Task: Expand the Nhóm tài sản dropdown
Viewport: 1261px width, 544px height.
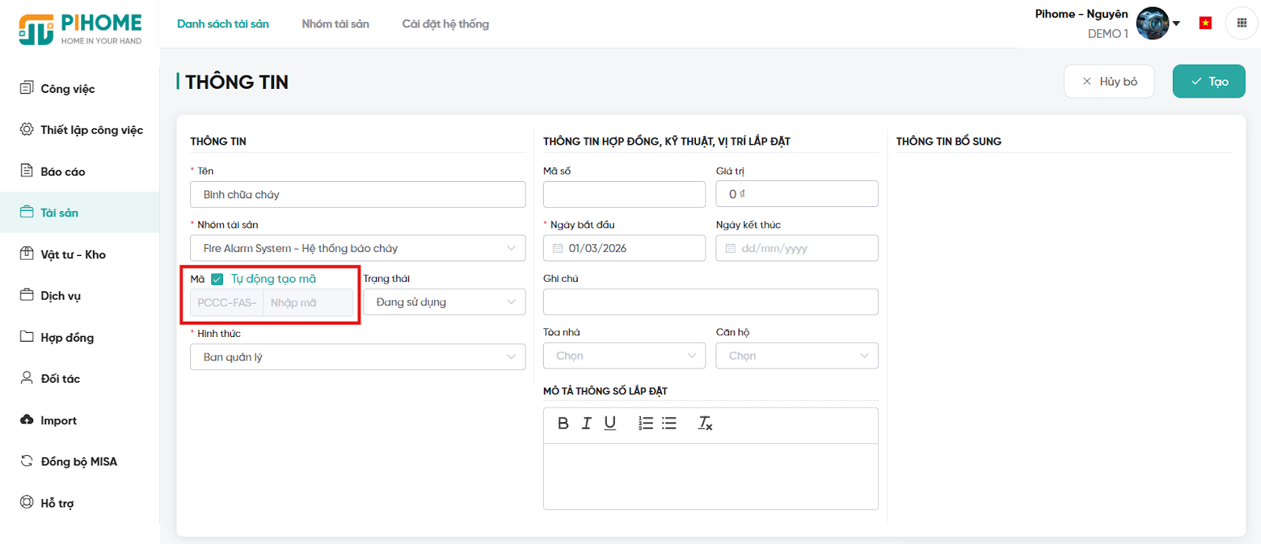Action: click(x=357, y=248)
